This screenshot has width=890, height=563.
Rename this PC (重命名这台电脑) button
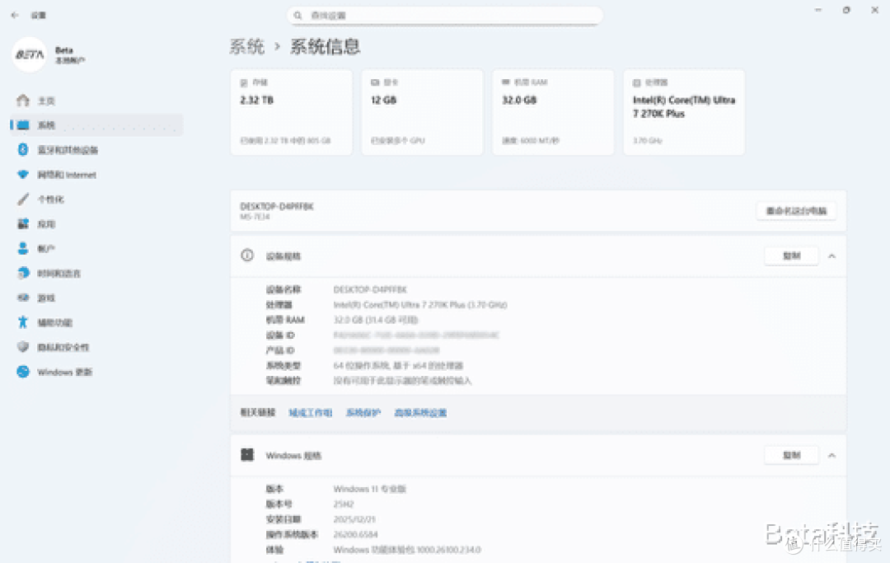796,210
